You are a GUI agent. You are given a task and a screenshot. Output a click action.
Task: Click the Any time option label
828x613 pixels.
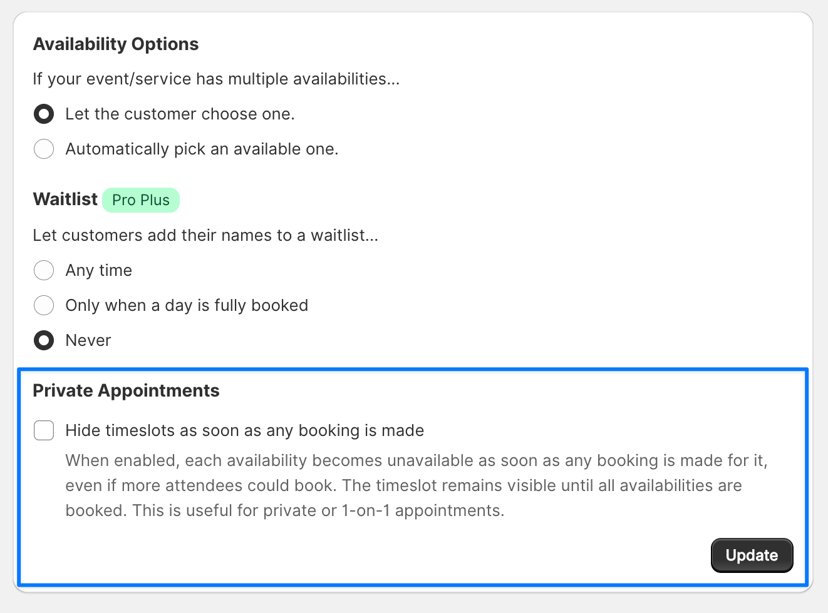tap(98, 270)
